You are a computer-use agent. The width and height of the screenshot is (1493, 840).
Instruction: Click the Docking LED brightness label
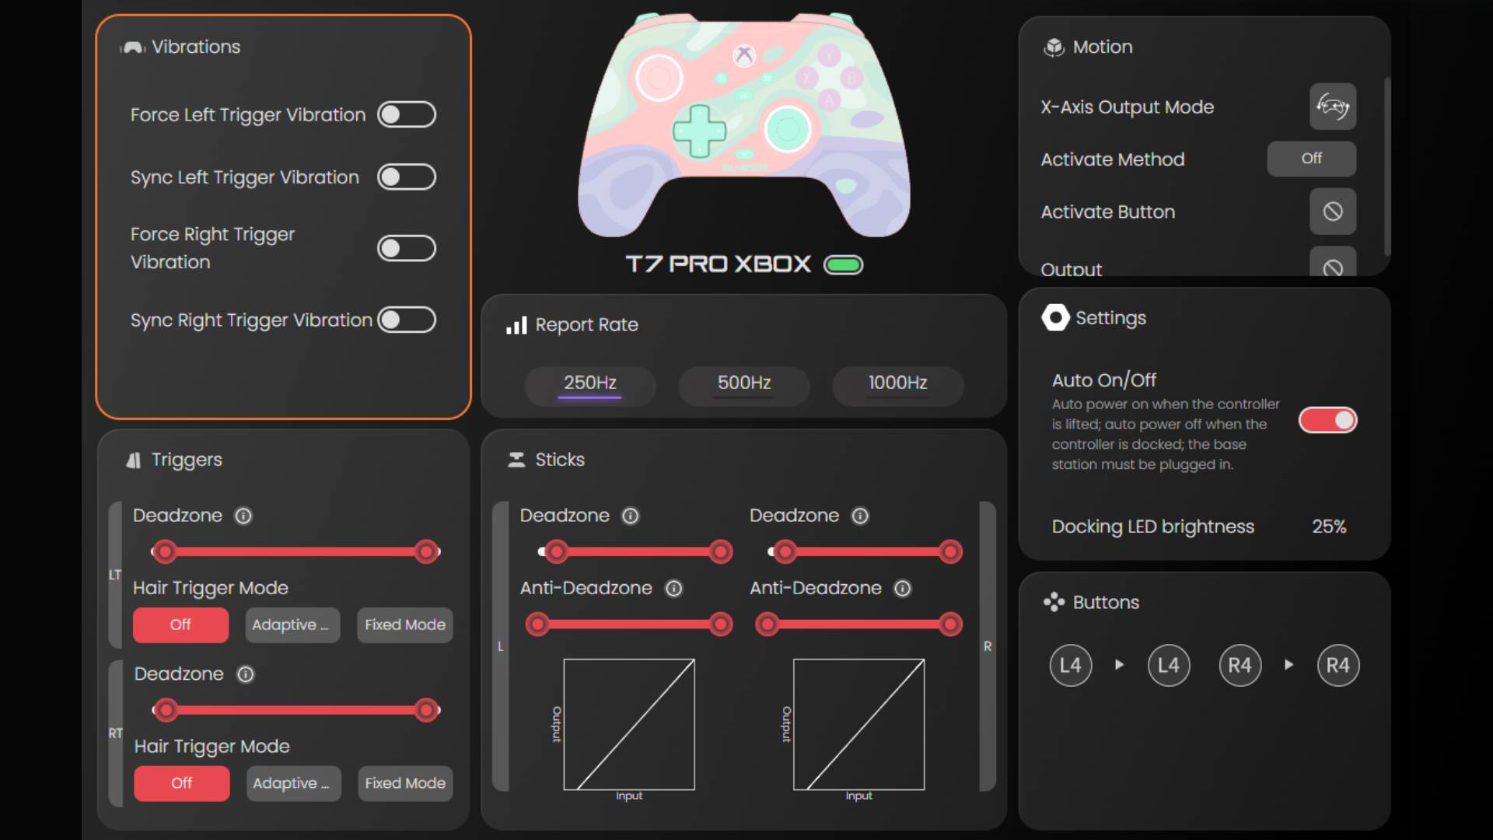(1153, 527)
